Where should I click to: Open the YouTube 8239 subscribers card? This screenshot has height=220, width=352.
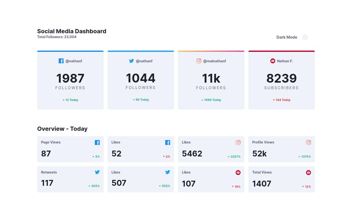pyautogui.click(x=282, y=80)
